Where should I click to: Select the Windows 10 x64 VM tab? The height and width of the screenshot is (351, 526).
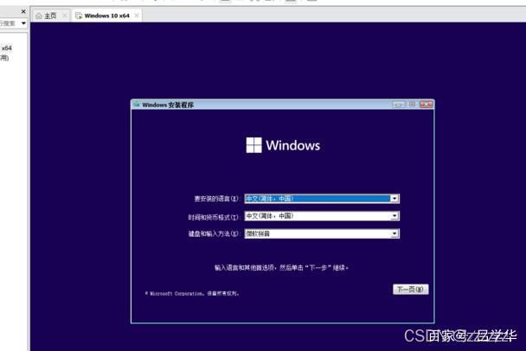tap(106, 16)
